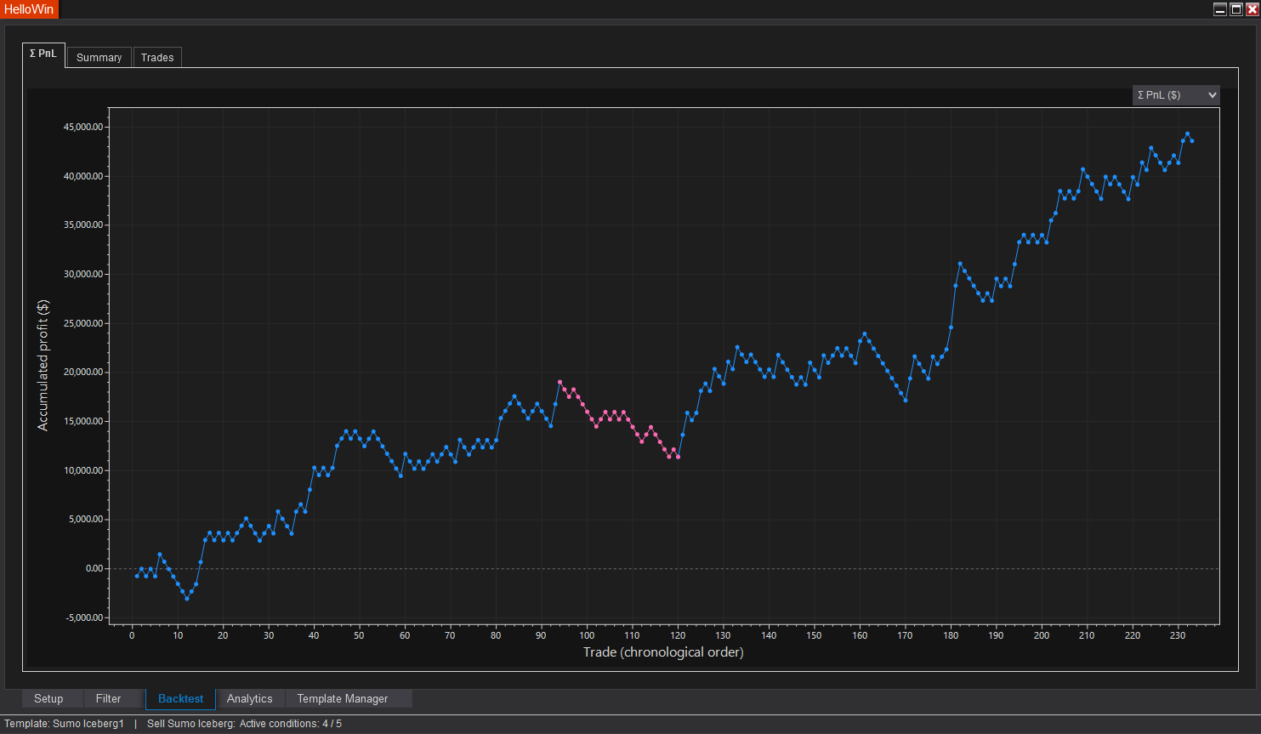
Task: Open the Analytics tab
Action: click(250, 698)
